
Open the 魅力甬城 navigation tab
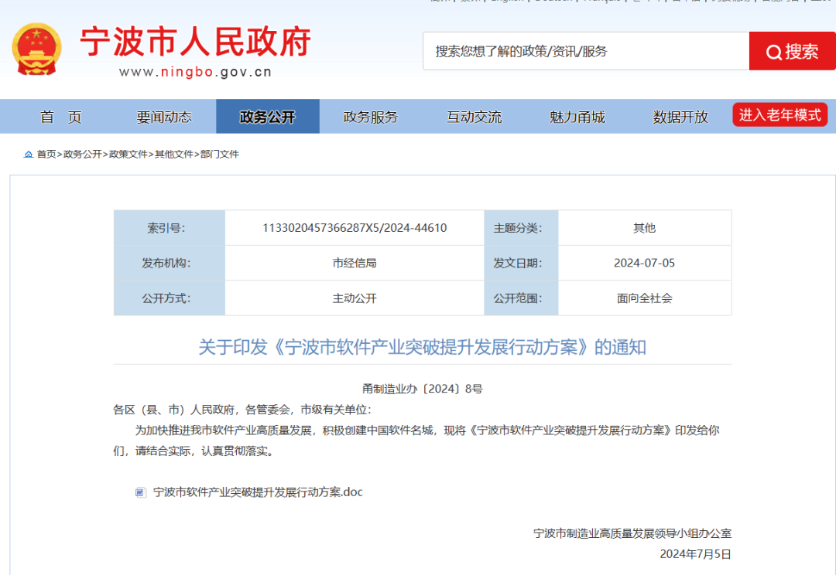(x=577, y=117)
